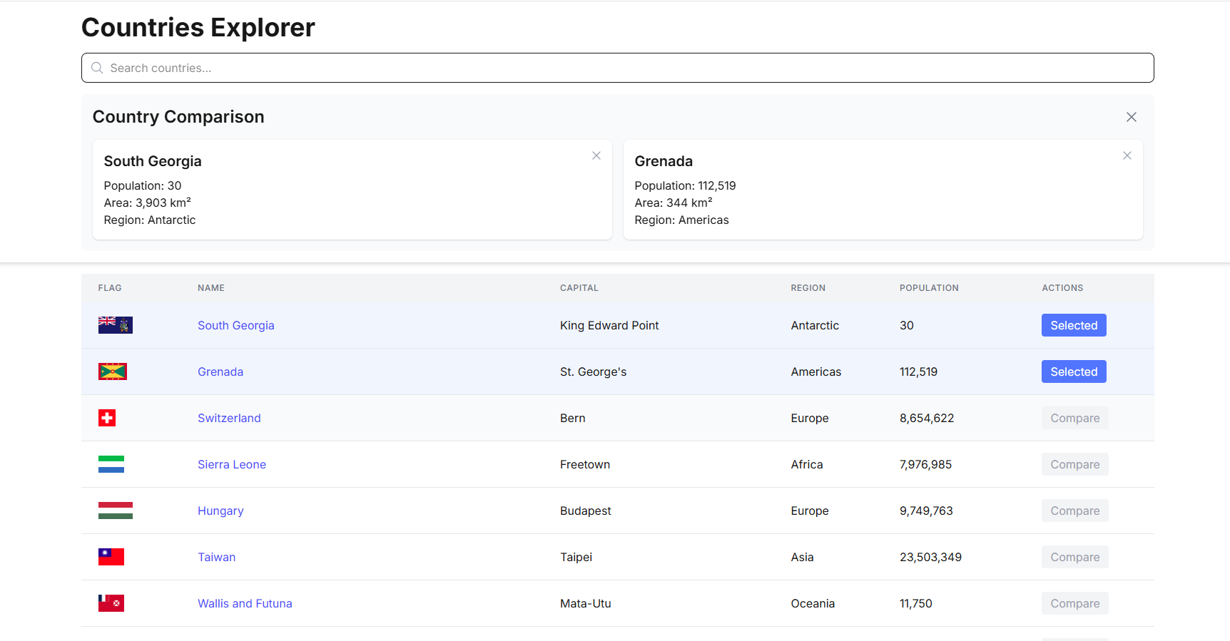Click the Grenada comparison card title

point(664,161)
